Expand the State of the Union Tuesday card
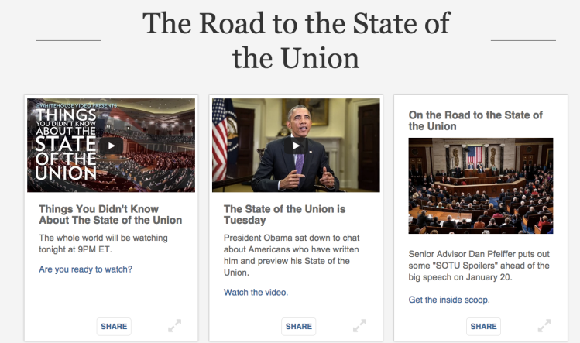Viewport: 580px width, 343px height. tap(359, 326)
